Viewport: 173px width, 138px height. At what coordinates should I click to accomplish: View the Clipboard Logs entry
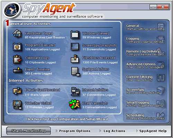(x=37, y=58)
